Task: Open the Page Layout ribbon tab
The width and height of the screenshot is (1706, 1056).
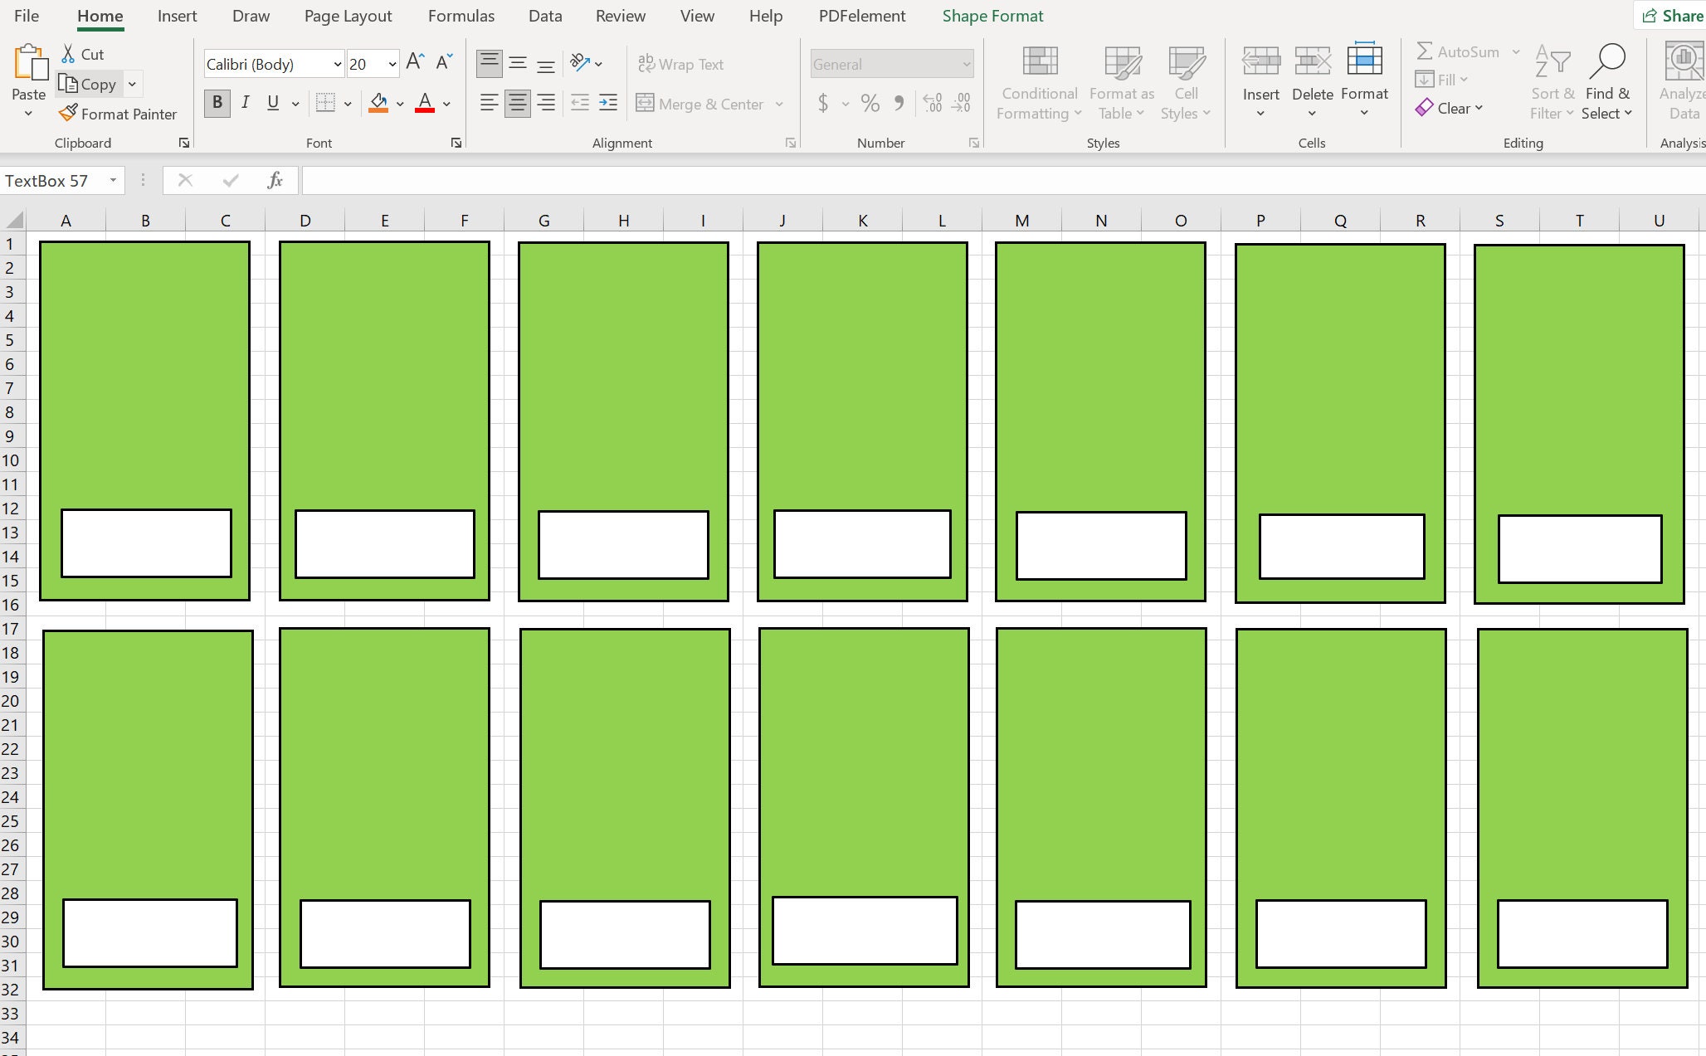Action: 348,16
